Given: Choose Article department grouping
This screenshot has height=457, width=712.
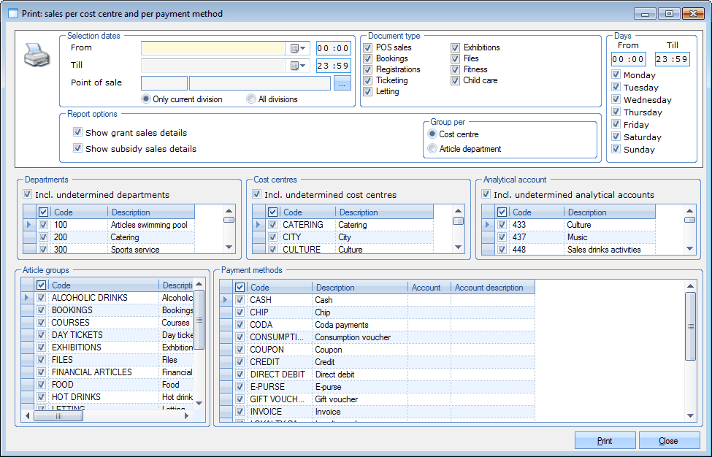Looking at the screenshot, I should click(x=433, y=149).
